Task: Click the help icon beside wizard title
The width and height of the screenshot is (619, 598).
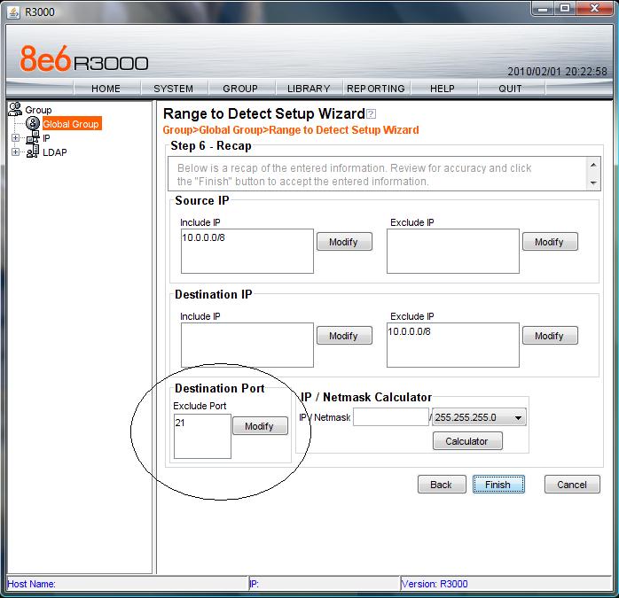Action: [x=372, y=114]
